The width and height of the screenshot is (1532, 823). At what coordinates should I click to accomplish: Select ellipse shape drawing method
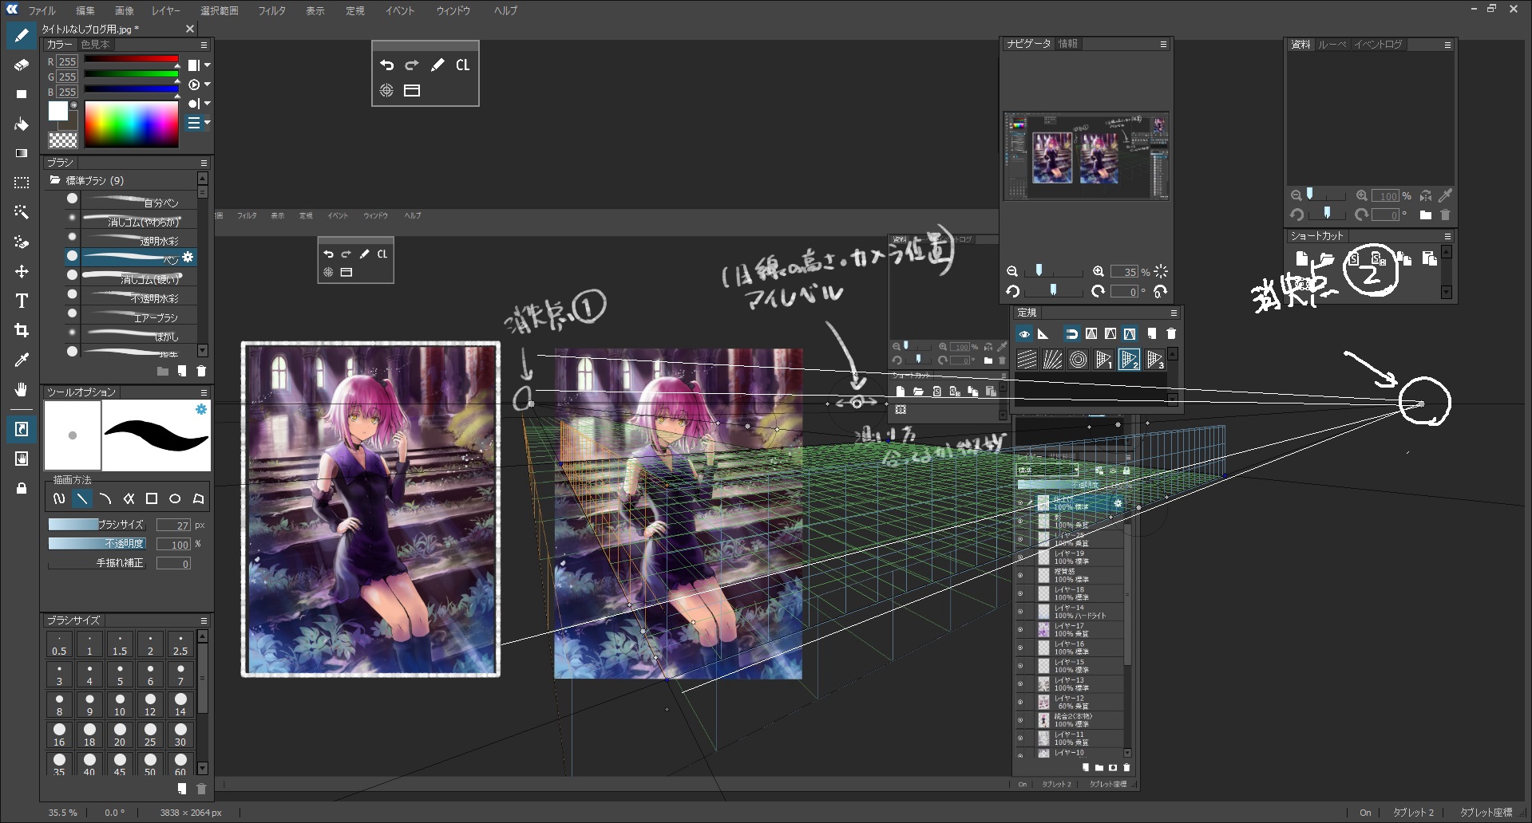[x=175, y=498]
